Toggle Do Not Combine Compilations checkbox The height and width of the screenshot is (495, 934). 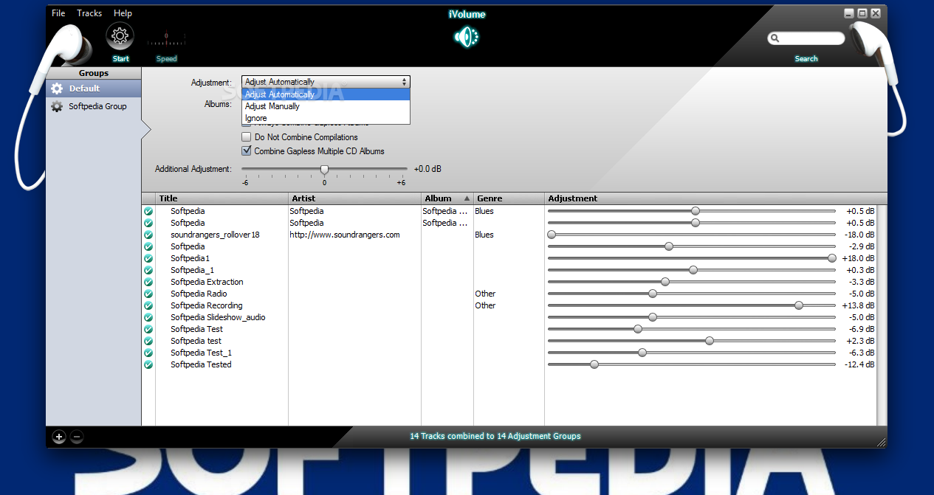(247, 137)
